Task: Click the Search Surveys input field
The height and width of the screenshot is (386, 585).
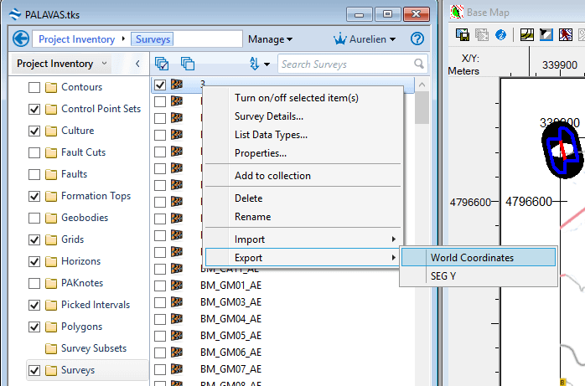Action: pyautogui.click(x=345, y=64)
